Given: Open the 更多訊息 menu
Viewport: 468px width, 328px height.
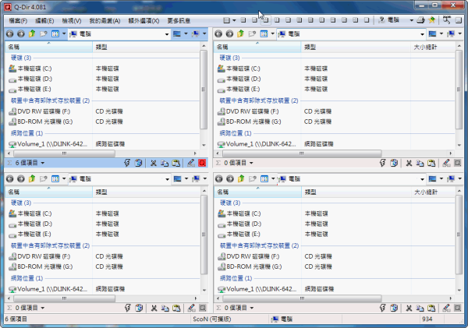Looking at the screenshot, I should (x=179, y=20).
